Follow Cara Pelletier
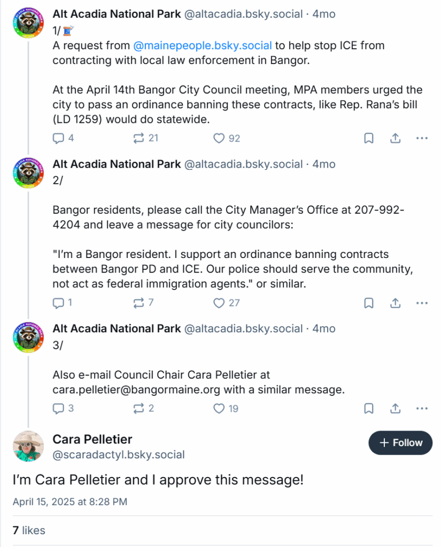 pos(400,443)
